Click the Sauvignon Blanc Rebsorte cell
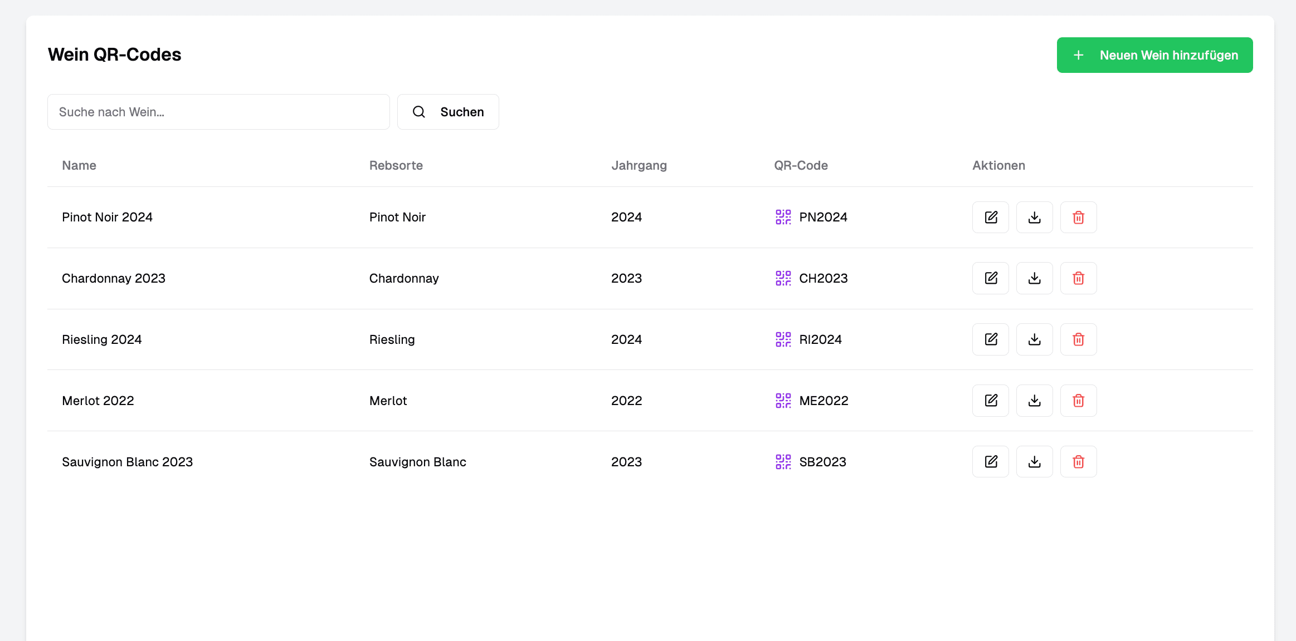Viewport: 1296px width, 641px height. pyautogui.click(x=418, y=462)
